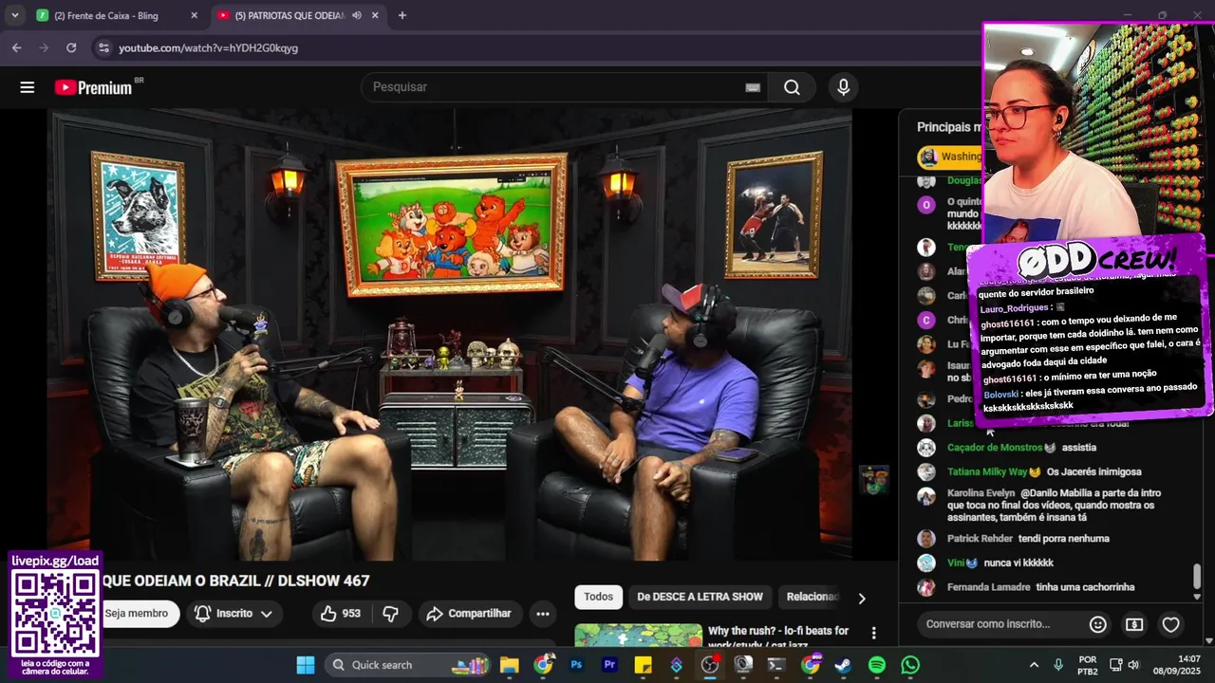Launch Premiere Pro from the taskbar
Viewport: 1215px width, 683px height.
(x=609, y=665)
